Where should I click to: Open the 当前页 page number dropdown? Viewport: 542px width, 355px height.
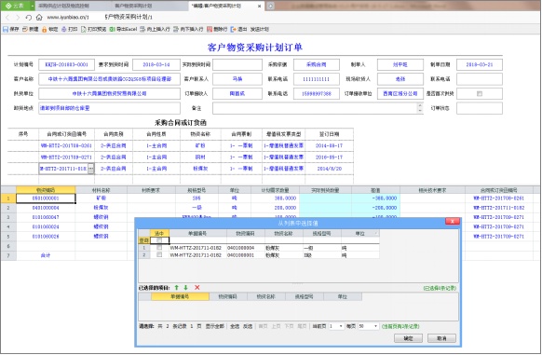tap(341, 327)
